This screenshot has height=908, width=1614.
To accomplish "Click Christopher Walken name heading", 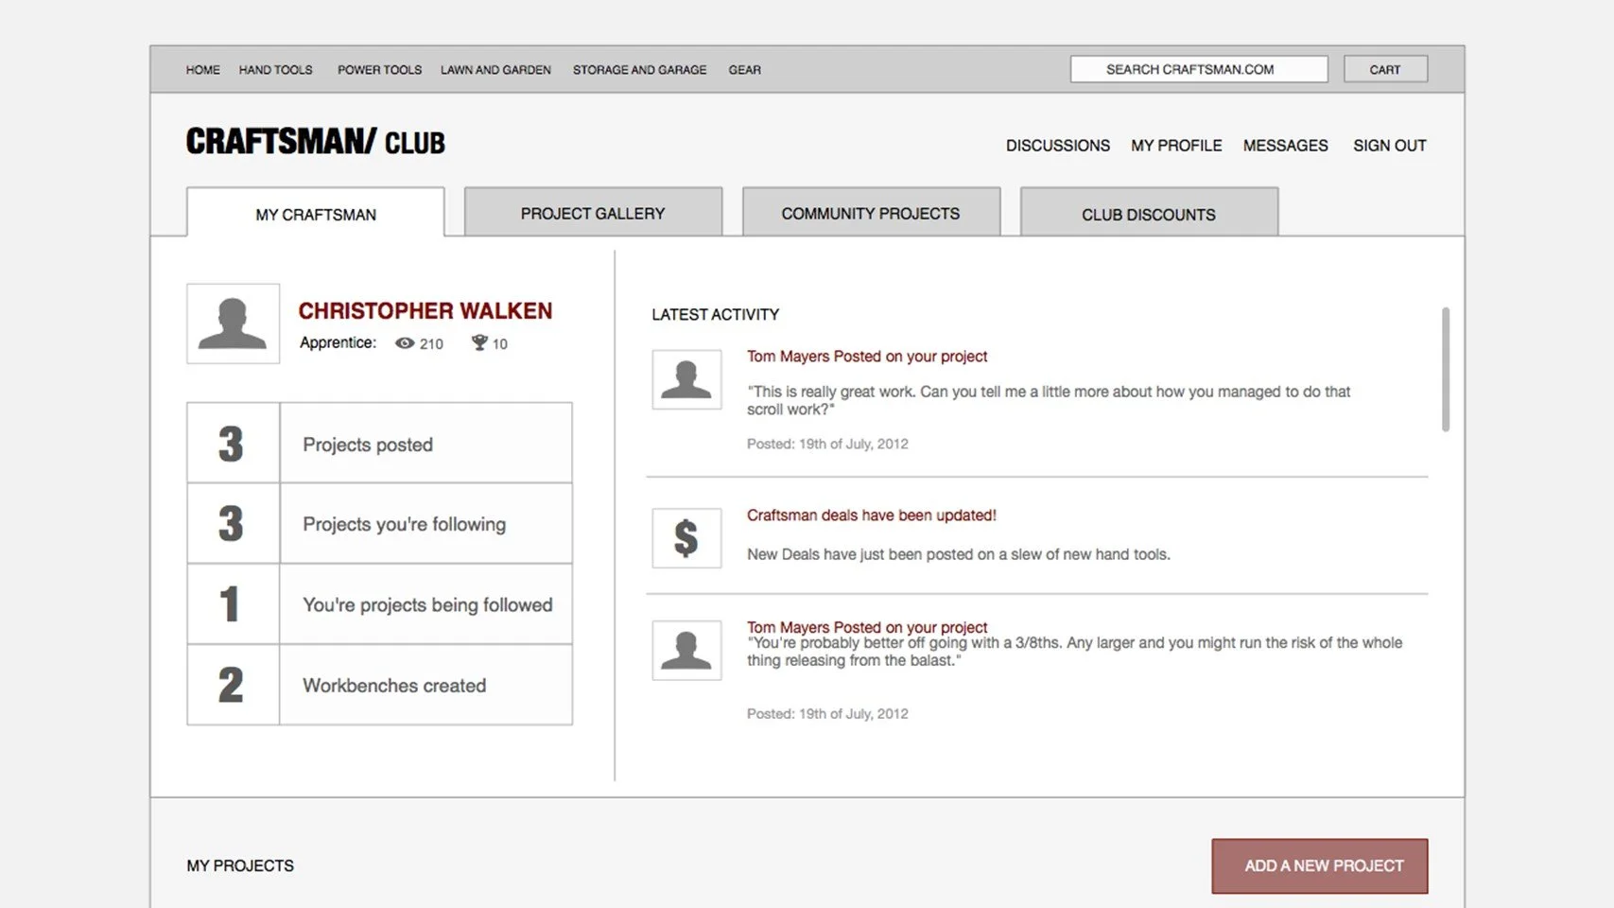I will pos(425,311).
